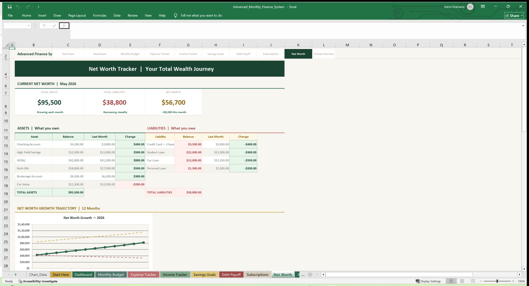Select the Debt Payoff sheet tab

[x=231, y=275]
